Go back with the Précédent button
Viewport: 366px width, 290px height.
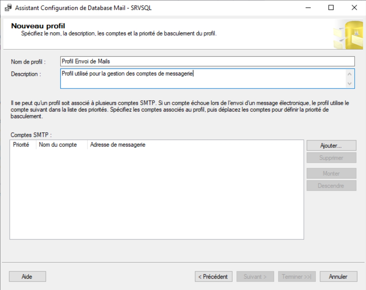click(213, 277)
